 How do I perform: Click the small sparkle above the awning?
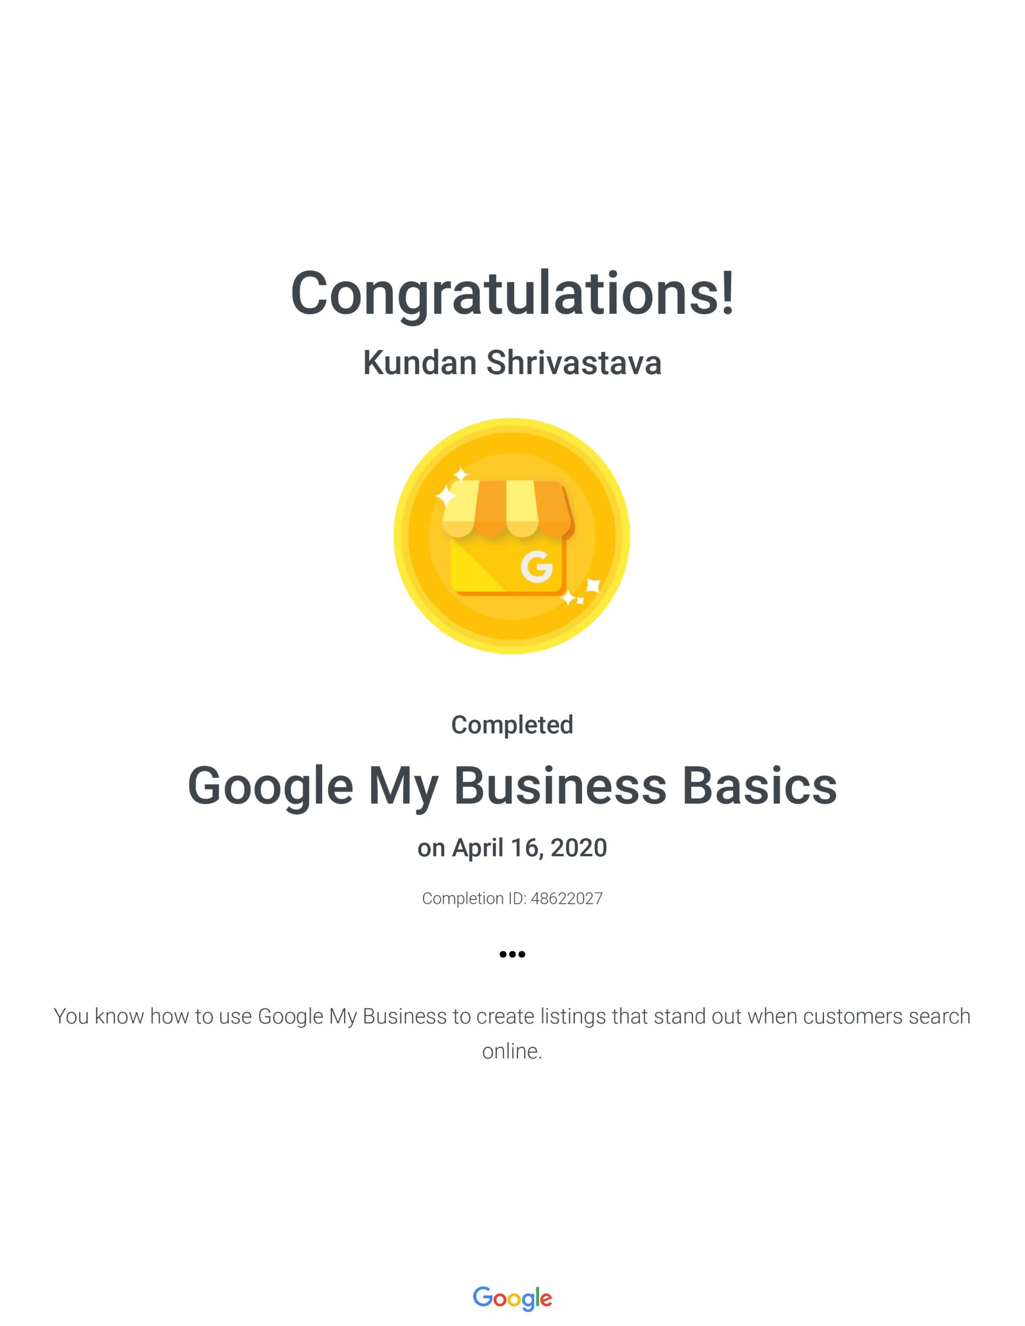[461, 474]
